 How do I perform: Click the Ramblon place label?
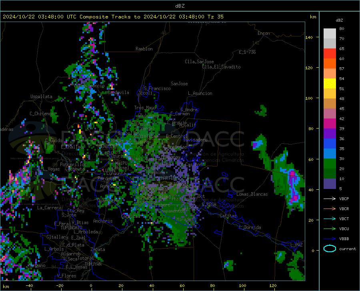(144, 49)
